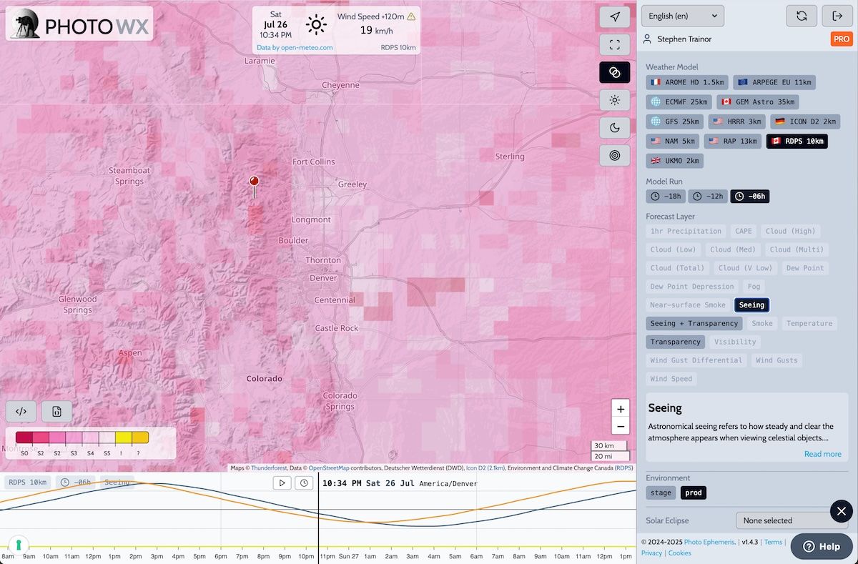Select GFS 25km weather model
Viewport: 858px width, 564px height.
point(674,122)
